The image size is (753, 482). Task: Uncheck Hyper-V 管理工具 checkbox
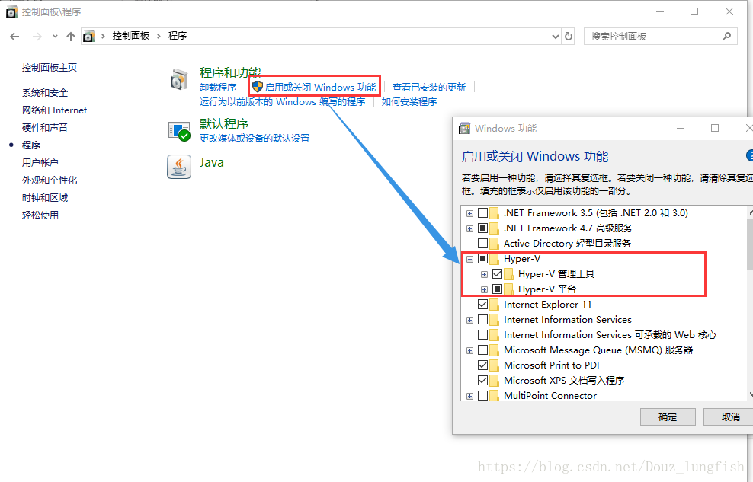coord(497,274)
